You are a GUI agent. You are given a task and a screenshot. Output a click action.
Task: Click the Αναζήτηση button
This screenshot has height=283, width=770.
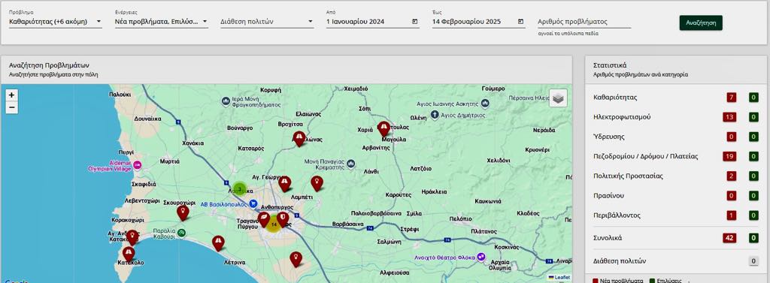coord(701,23)
